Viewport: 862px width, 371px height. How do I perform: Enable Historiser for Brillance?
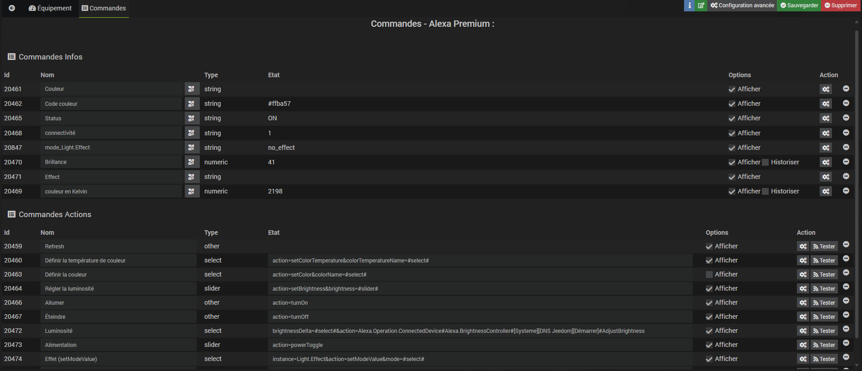pos(766,162)
